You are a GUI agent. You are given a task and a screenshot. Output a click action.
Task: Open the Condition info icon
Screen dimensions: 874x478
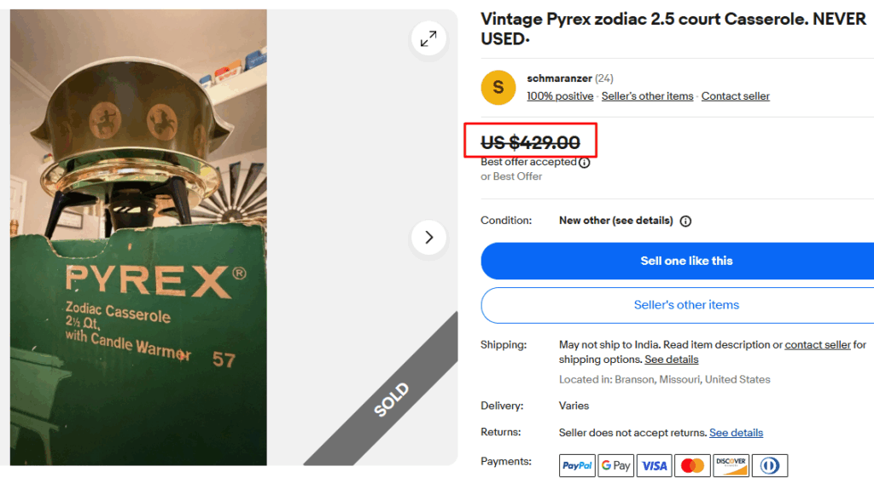pyautogui.click(x=685, y=221)
